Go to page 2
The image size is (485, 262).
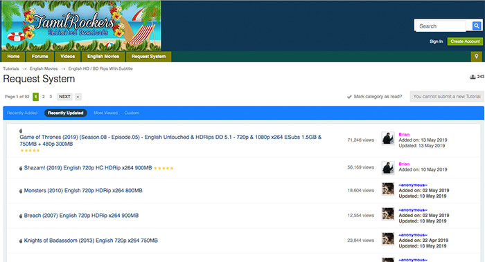(43, 97)
